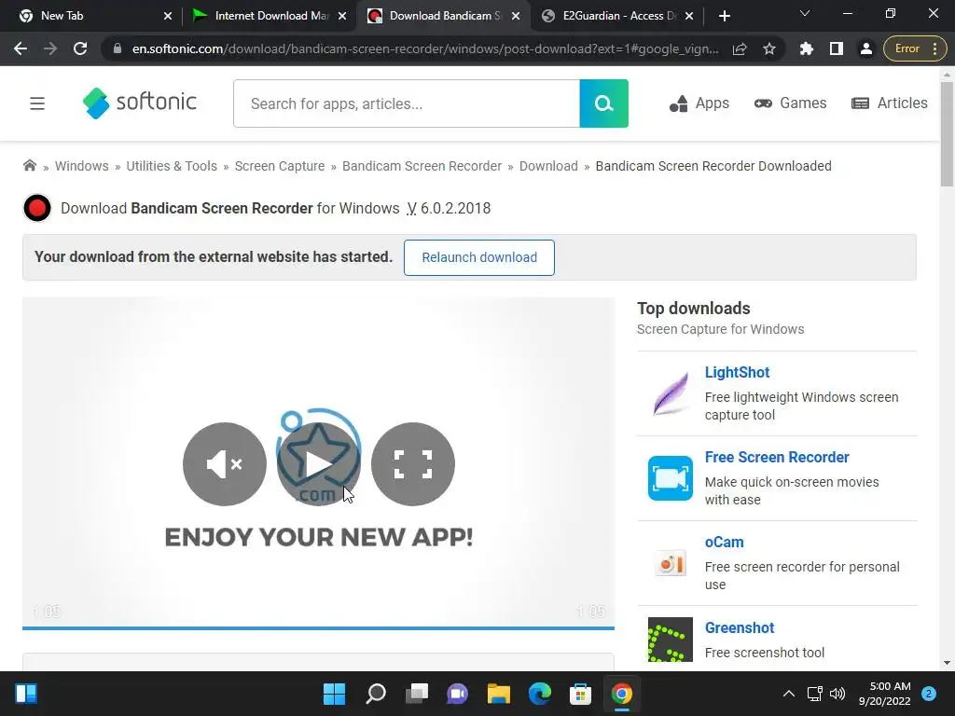Screen dimensions: 955x716
Task: Open LightShot app link
Action: pyautogui.click(x=737, y=373)
